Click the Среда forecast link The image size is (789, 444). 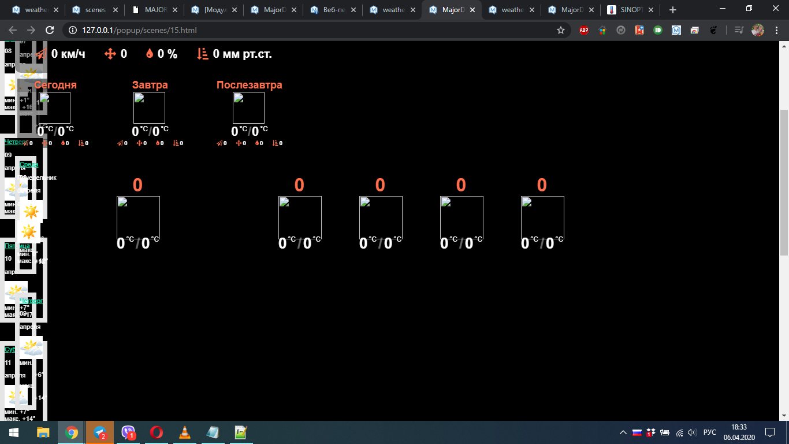29,164
